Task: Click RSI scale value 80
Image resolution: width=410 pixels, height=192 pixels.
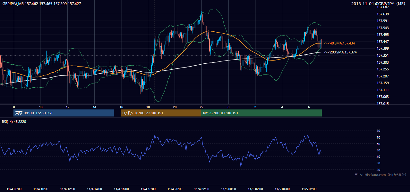Action: click(x=379, y=131)
